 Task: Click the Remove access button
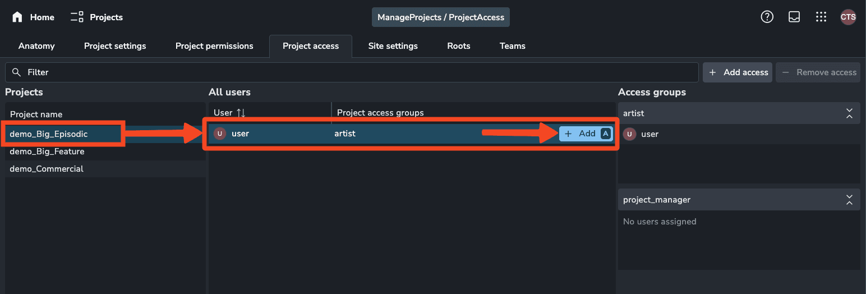[818, 72]
